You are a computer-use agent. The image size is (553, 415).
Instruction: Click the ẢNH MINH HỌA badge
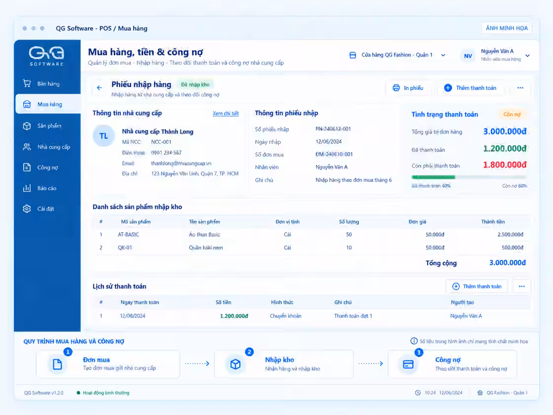pyautogui.click(x=507, y=28)
